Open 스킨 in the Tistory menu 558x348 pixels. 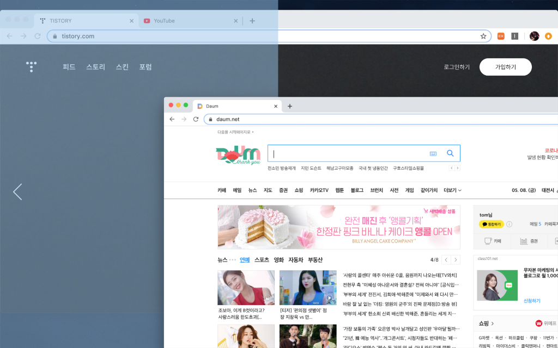click(x=122, y=67)
